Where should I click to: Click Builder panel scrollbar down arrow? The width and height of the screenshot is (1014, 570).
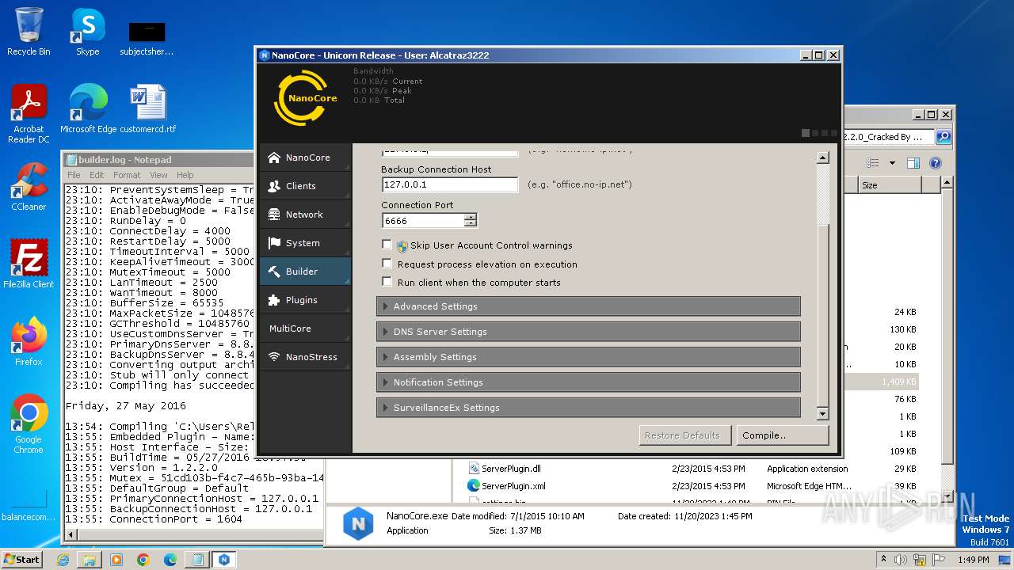[822, 413]
